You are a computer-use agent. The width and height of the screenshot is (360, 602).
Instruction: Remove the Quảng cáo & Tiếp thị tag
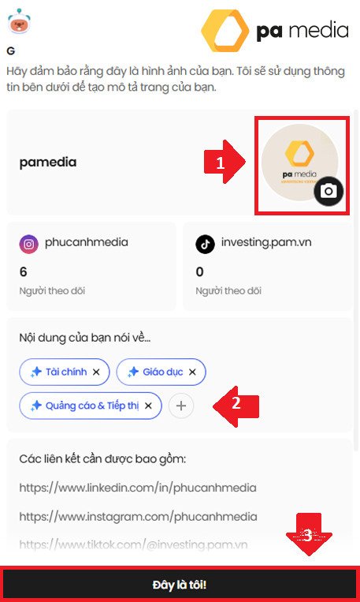click(148, 406)
